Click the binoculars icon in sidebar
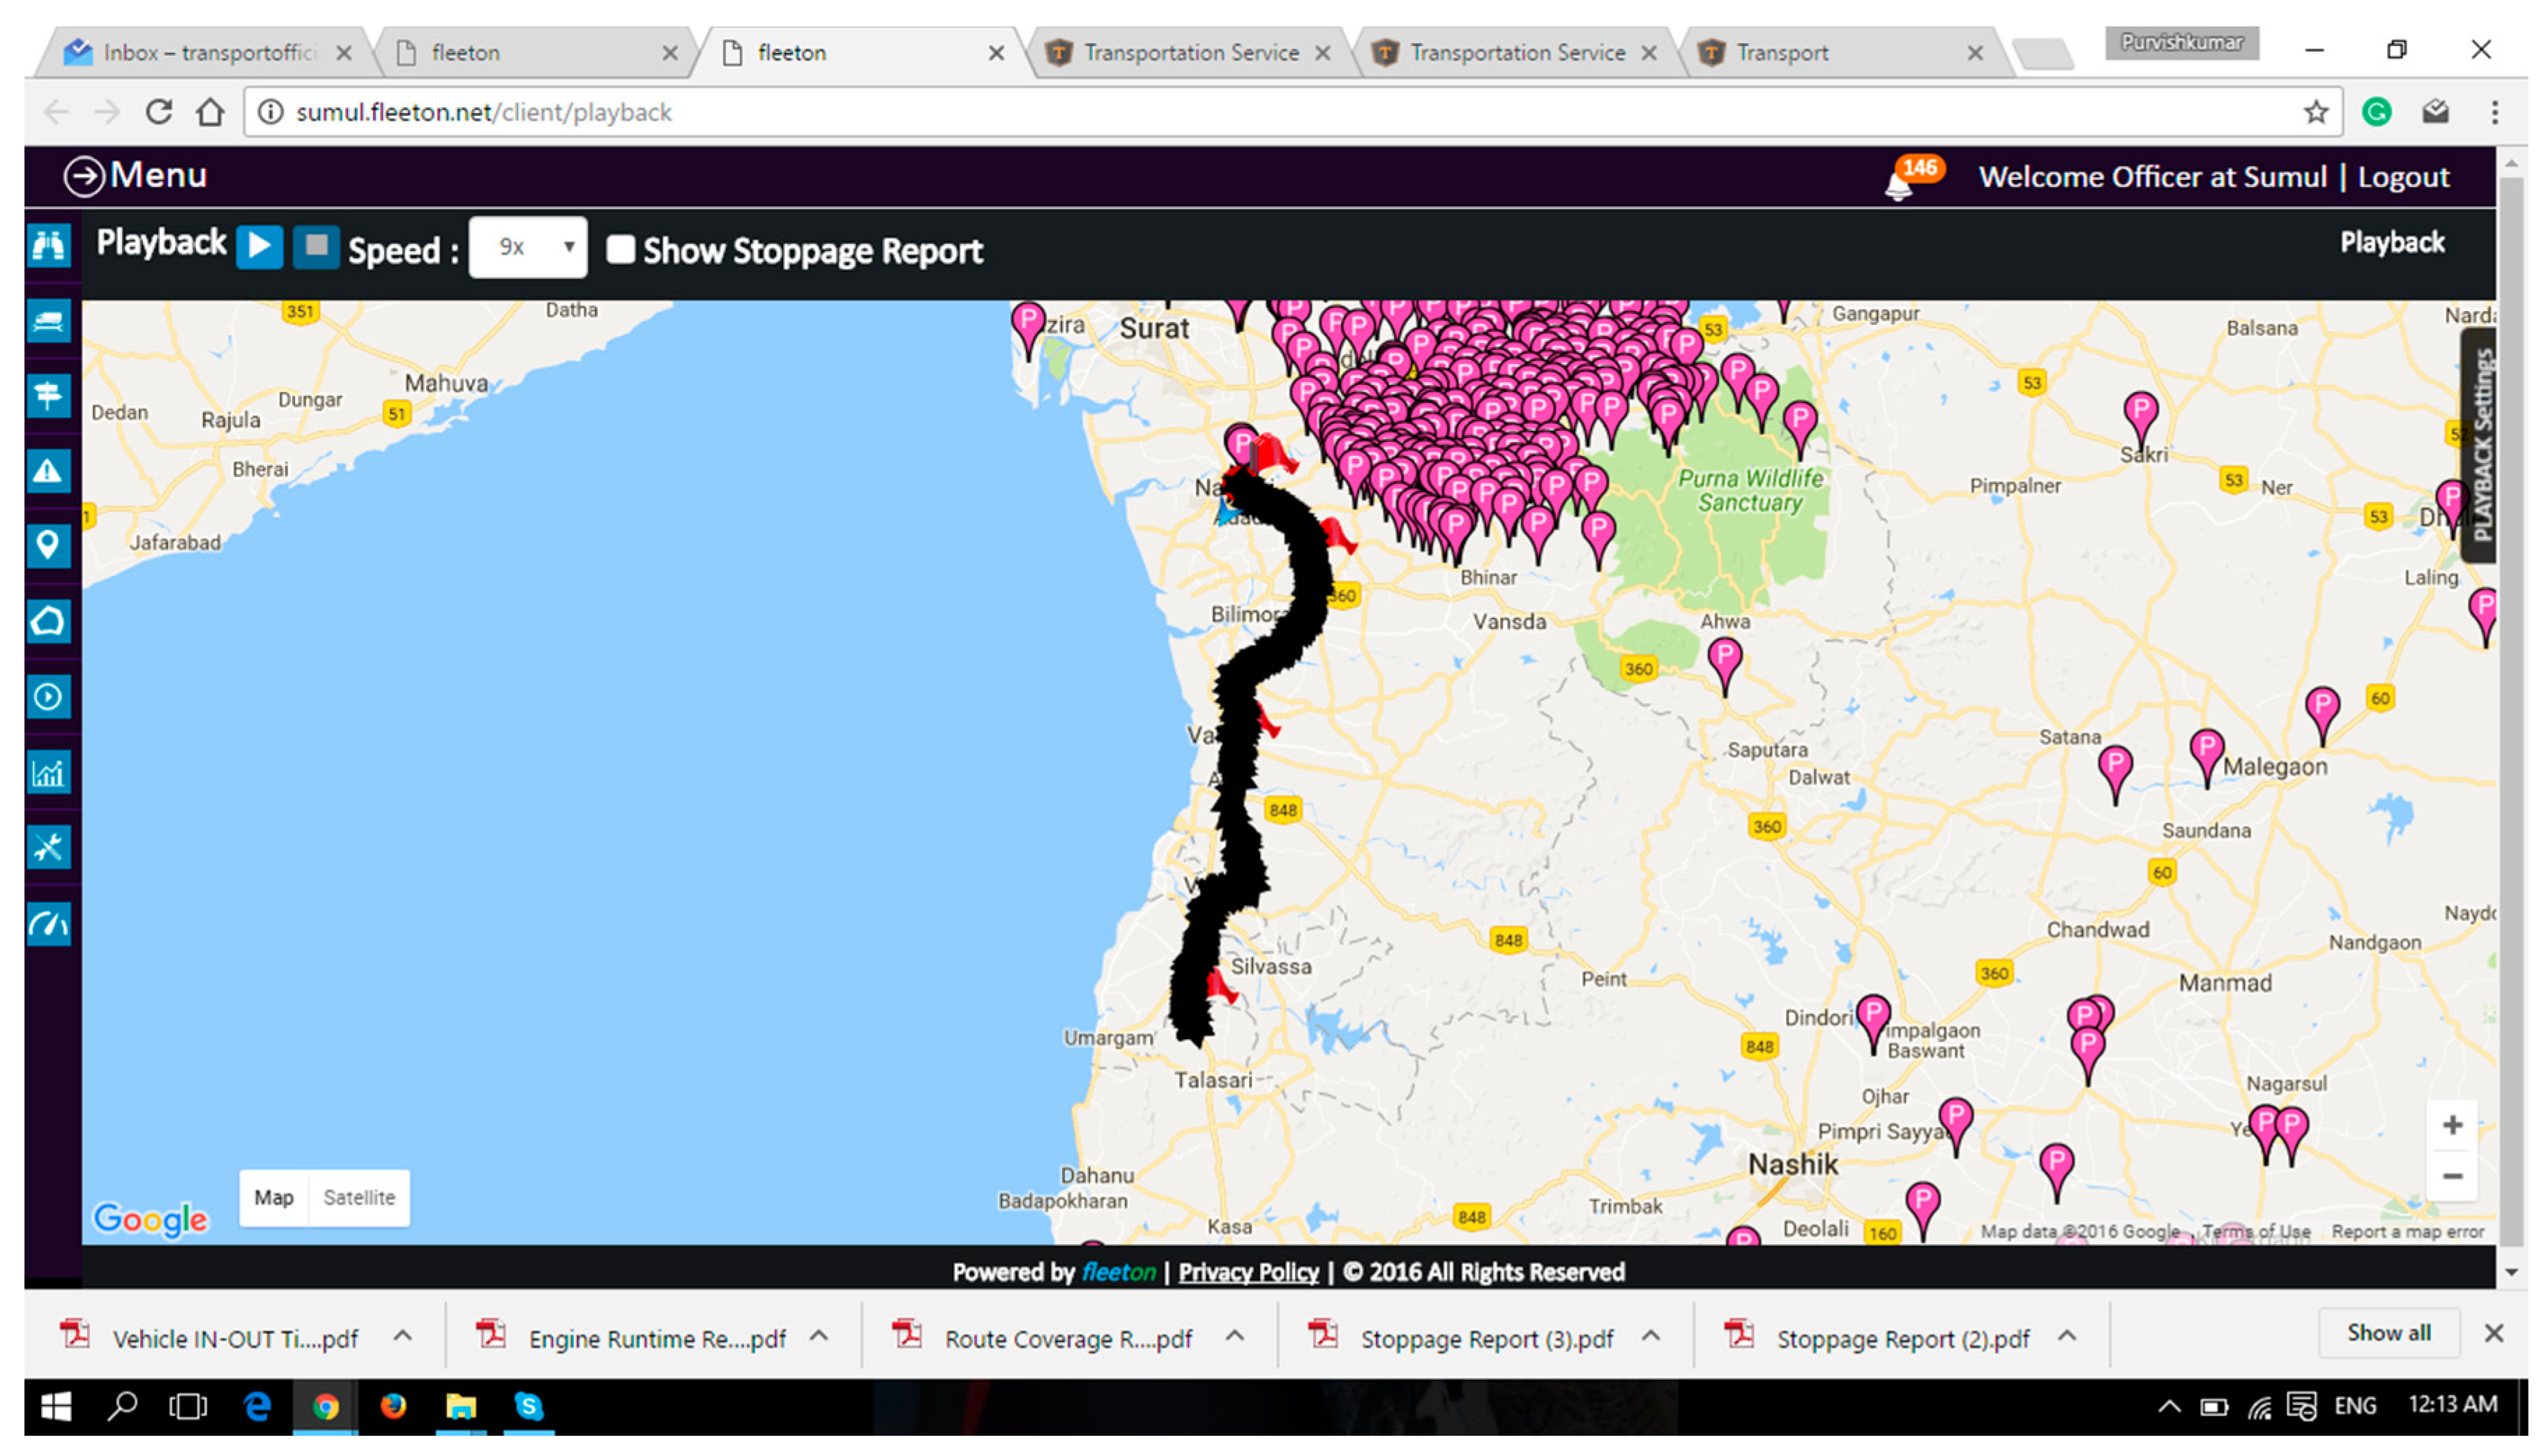2546x1456 pixels. click(48, 245)
